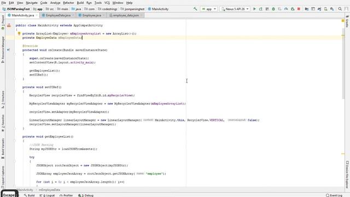Click the class gutter icon beside MainActivity
Screen dimensions: 350x197
tap(9, 25)
